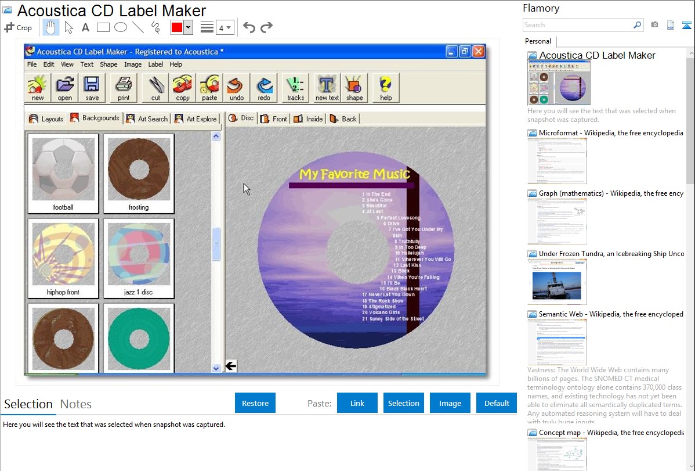695x471 pixels.
Task: Select the Crop tool in Flamory
Action: point(18,27)
